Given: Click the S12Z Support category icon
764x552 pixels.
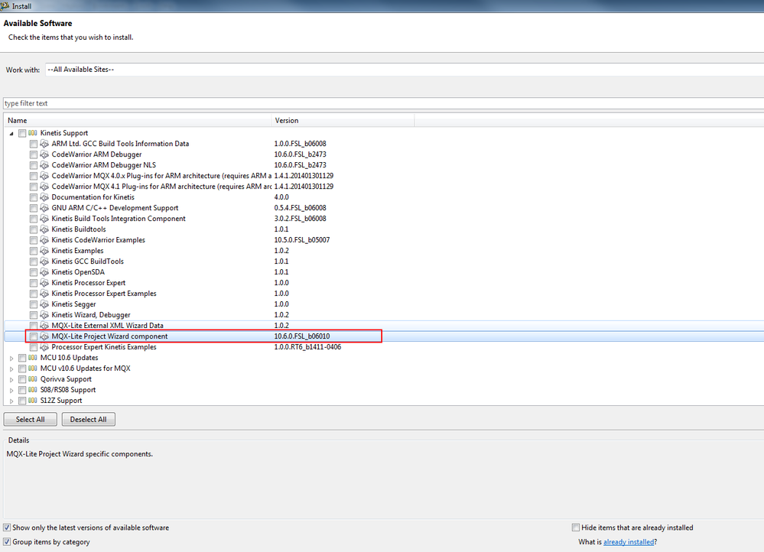Looking at the screenshot, I should (33, 401).
